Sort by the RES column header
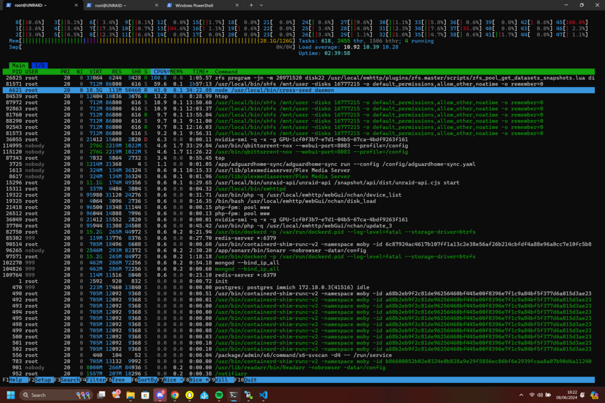The height and width of the screenshot is (403, 605). click(117, 72)
